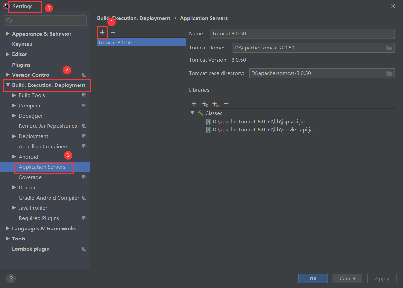The height and width of the screenshot is (288, 403).
Task: Click the search magnifier icon
Action: pyautogui.click(x=10, y=21)
